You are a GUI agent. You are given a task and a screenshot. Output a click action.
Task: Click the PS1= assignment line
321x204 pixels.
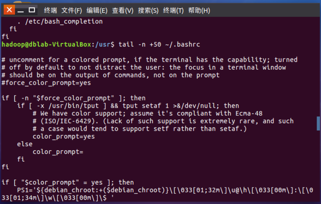157,194
